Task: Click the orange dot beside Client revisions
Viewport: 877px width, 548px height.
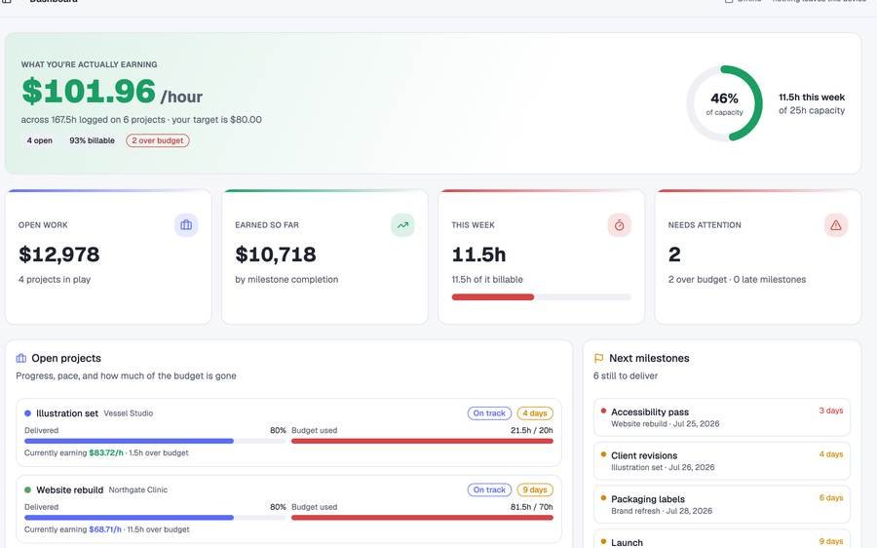Action: 603,454
